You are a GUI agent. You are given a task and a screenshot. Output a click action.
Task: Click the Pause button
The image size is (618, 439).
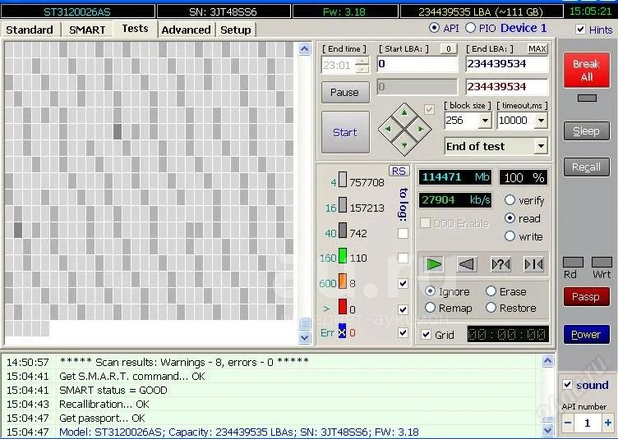[x=345, y=93]
